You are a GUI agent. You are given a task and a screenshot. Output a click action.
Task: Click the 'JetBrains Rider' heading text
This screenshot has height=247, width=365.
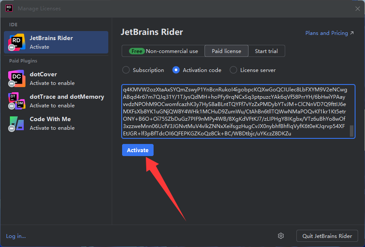[x=152, y=32]
